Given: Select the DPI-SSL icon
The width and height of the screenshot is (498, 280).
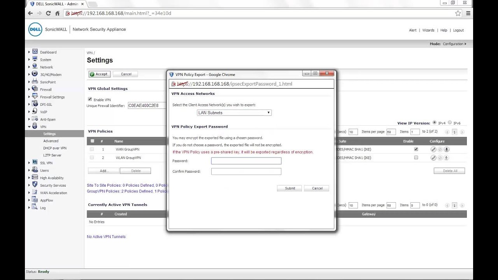Looking at the screenshot, I should pos(35,104).
